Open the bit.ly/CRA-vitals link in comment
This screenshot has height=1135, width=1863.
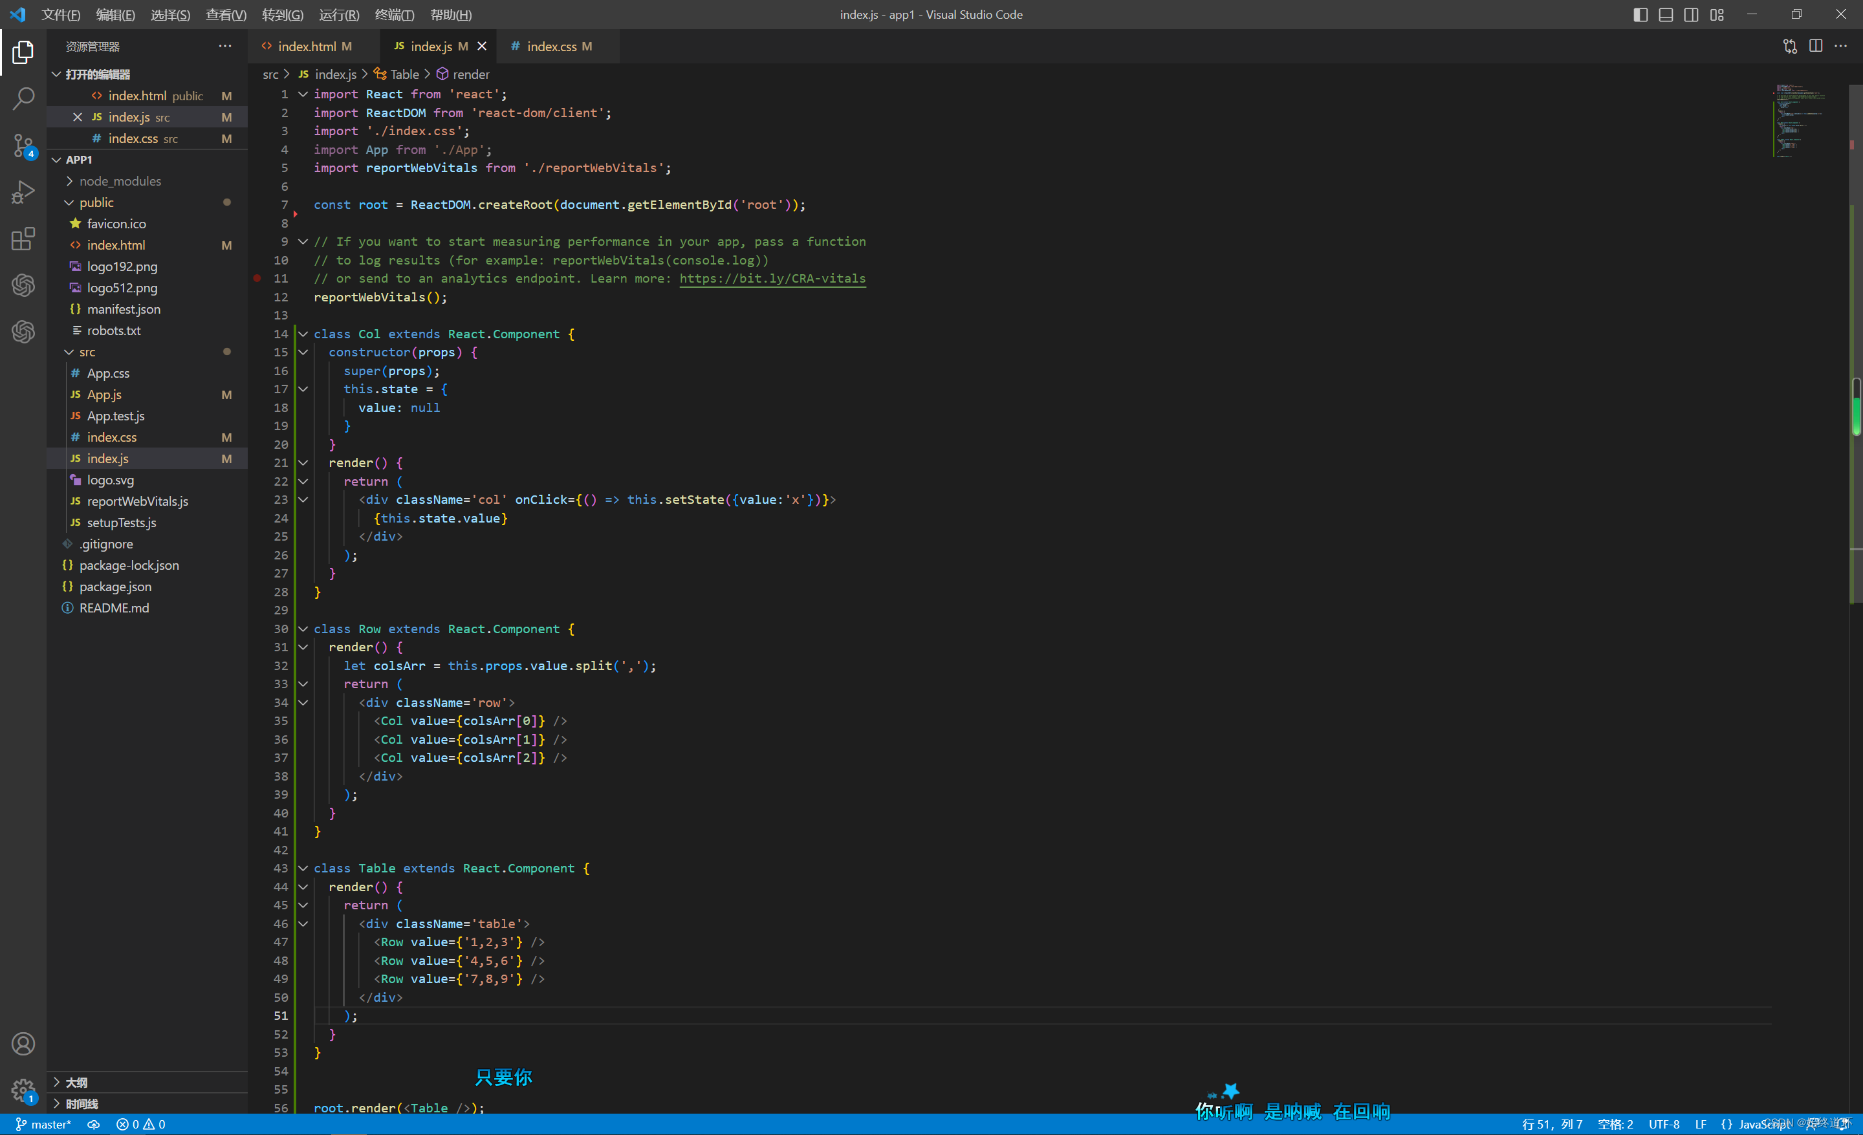[x=772, y=278]
